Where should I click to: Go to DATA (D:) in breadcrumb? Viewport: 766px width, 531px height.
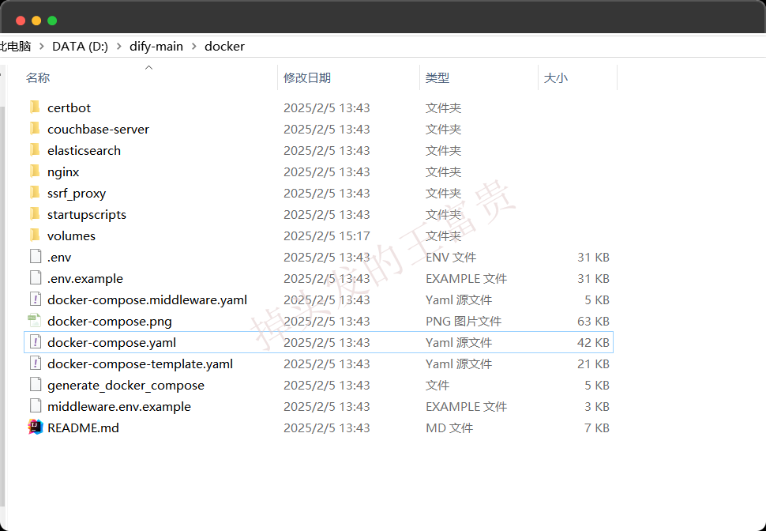[x=80, y=47]
